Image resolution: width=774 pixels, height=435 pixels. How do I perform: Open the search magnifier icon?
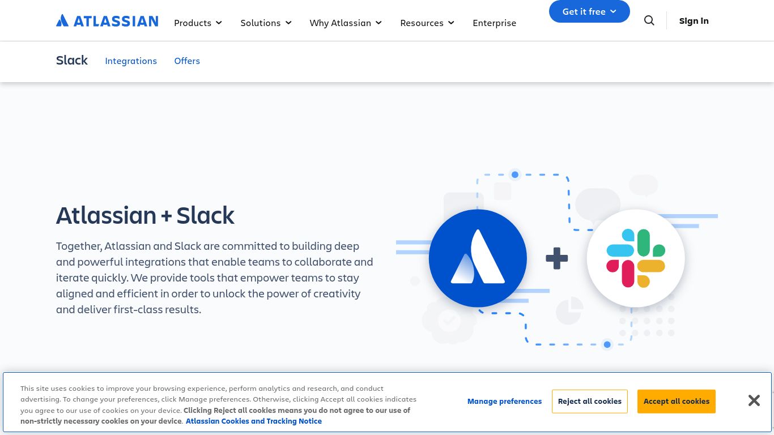[649, 20]
